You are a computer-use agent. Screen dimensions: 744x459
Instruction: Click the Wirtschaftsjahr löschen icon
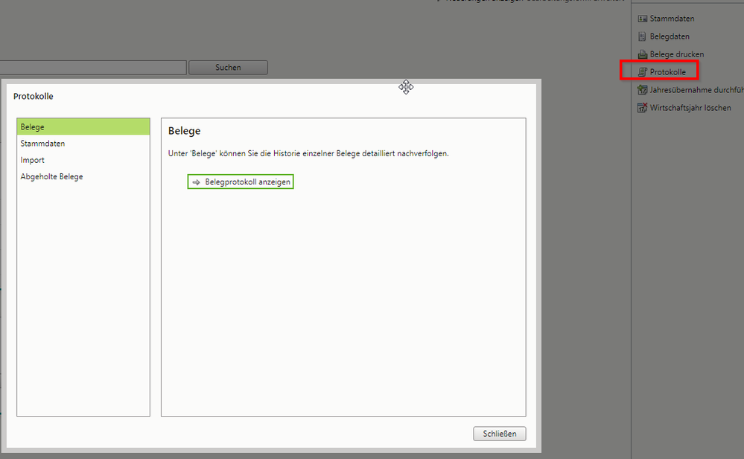[x=643, y=108]
